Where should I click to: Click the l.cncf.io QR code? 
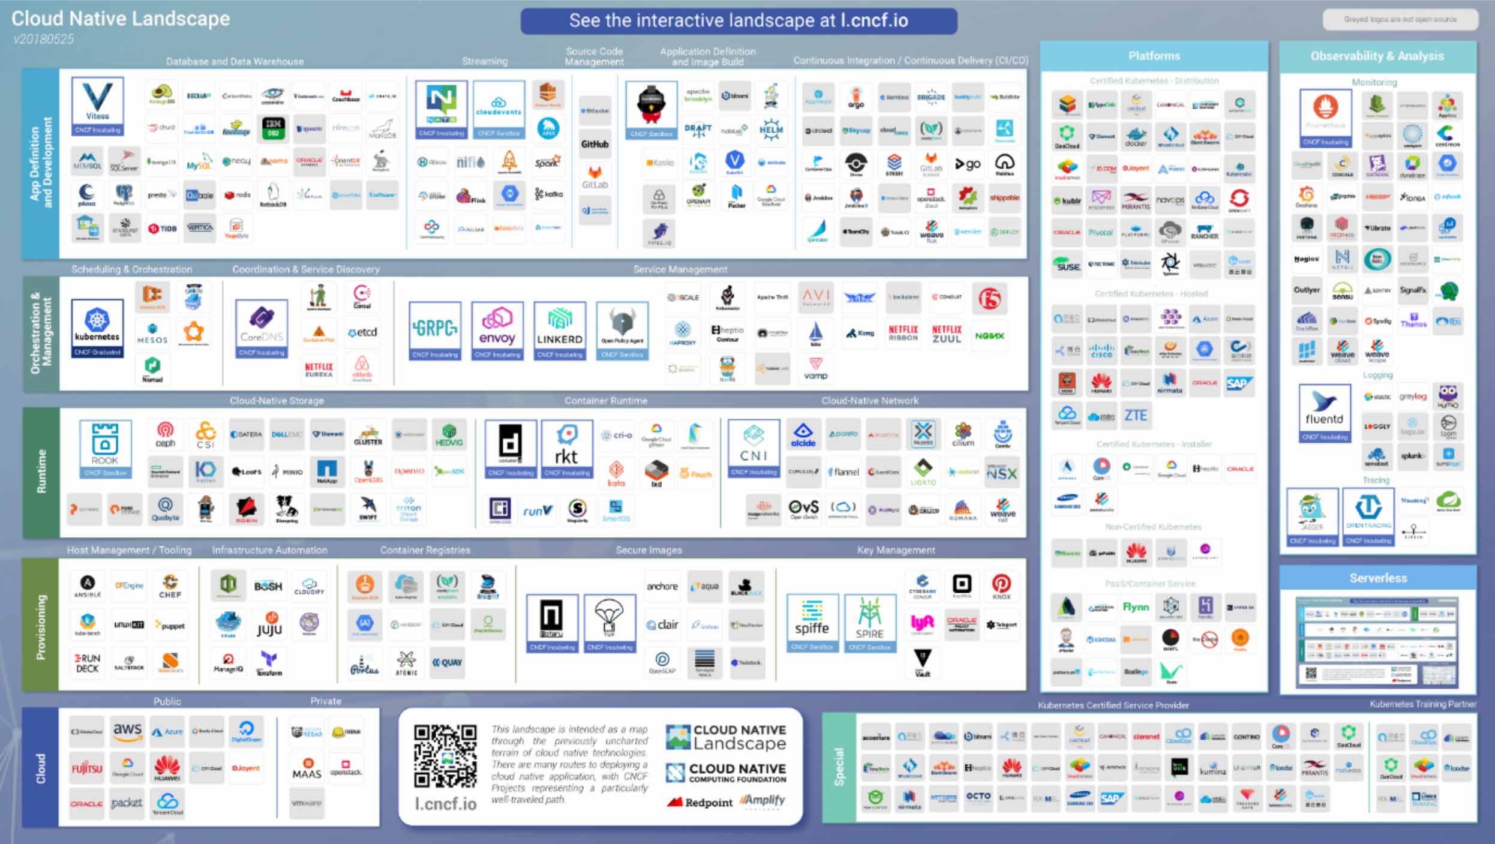(445, 756)
